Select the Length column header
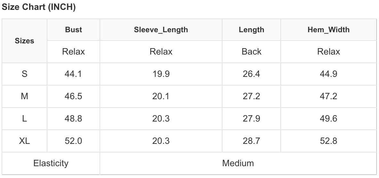Viewport: 379px width, 178px height. pos(251,30)
